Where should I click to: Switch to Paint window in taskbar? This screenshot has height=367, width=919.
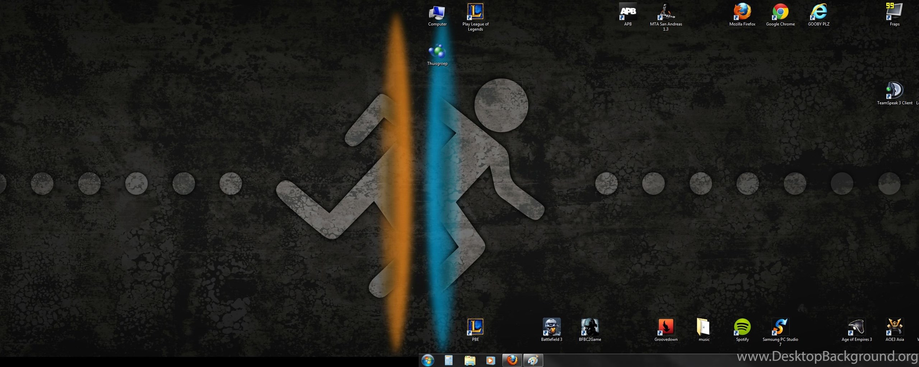[x=533, y=360]
